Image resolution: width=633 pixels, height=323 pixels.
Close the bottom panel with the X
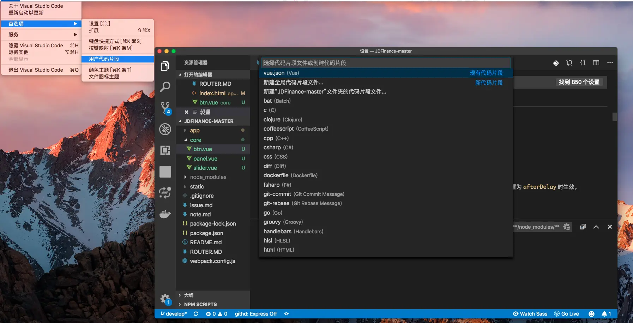point(610,227)
